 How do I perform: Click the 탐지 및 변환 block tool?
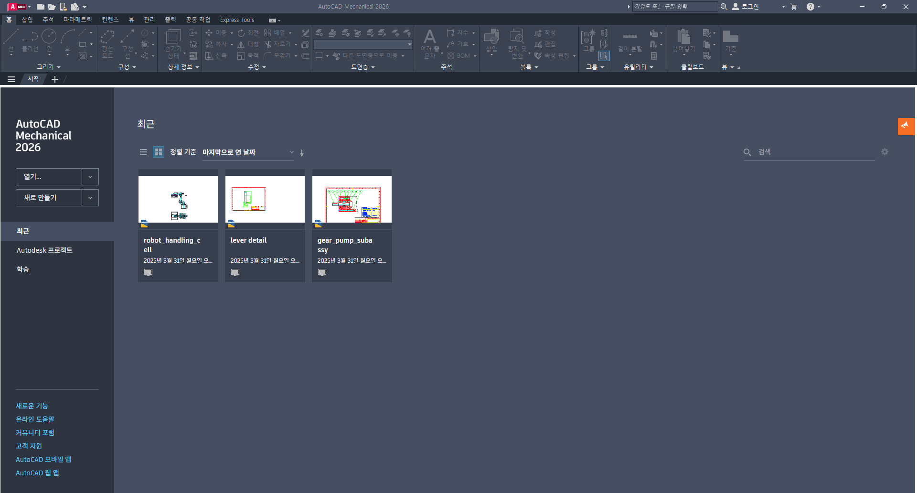point(517,43)
